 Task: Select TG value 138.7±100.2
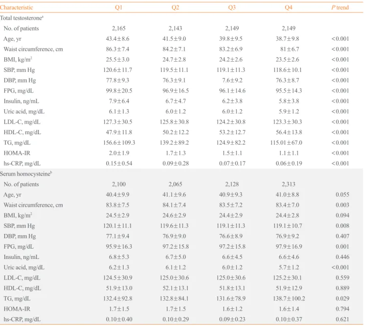click(289, 299)
